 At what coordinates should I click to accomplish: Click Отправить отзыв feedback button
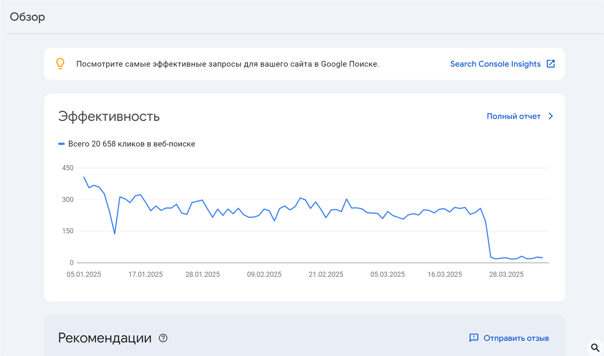coord(509,338)
